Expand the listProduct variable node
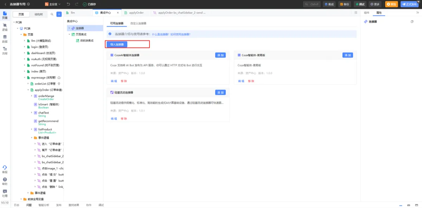 pos(32,129)
